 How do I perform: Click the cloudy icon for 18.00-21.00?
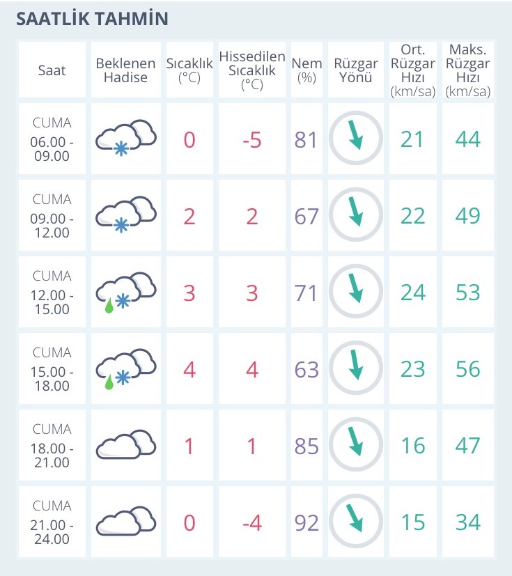[126, 445]
